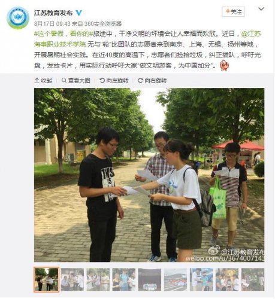Open the 8月17日 09:43 timestamp link
The height and width of the screenshot is (299, 275).
52,24
